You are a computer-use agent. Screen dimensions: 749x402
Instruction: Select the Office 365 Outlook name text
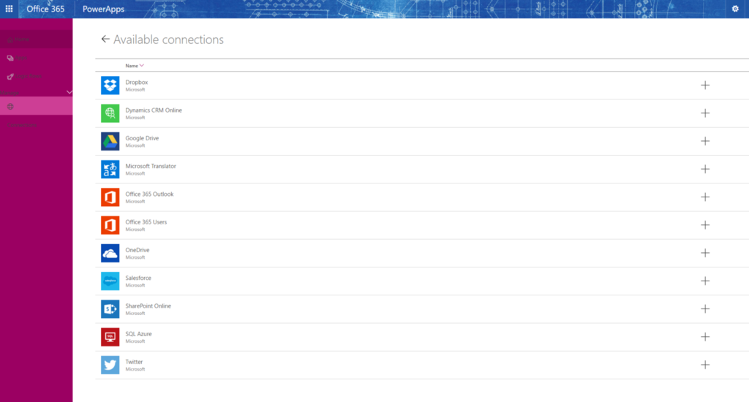click(x=149, y=194)
